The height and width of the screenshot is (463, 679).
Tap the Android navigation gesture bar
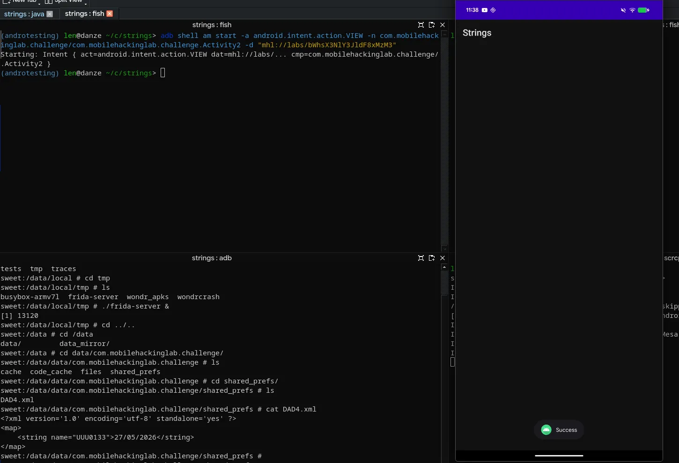click(559, 456)
